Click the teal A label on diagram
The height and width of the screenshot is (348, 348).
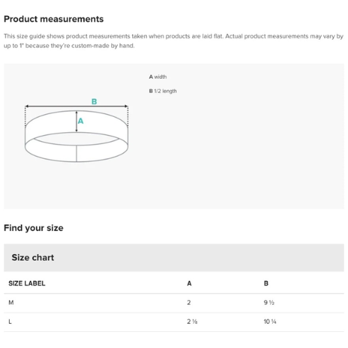click(x=81, y=121)
